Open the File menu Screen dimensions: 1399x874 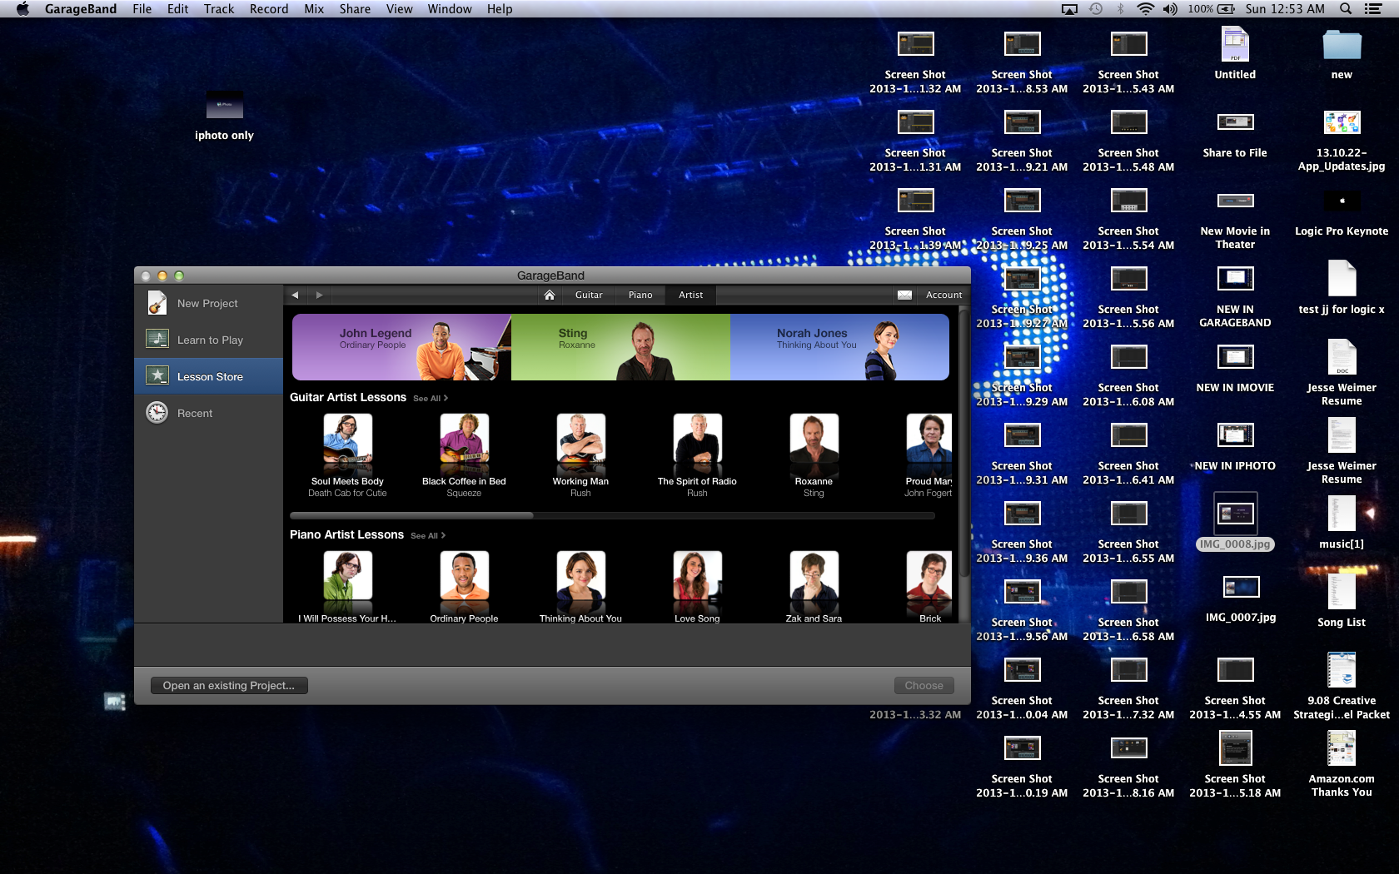click(142, 9)
